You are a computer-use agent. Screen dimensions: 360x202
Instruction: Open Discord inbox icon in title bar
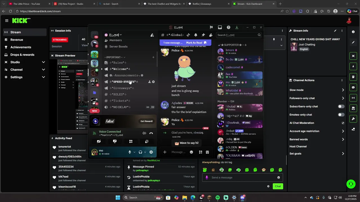pyautogui.click(x=220, y=27)
